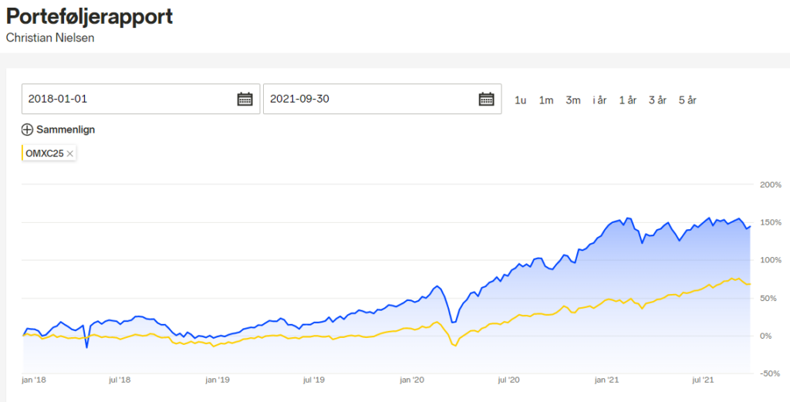Select the 'i år' year-to-date range
The image size is (790, 402).
(599, 100)
